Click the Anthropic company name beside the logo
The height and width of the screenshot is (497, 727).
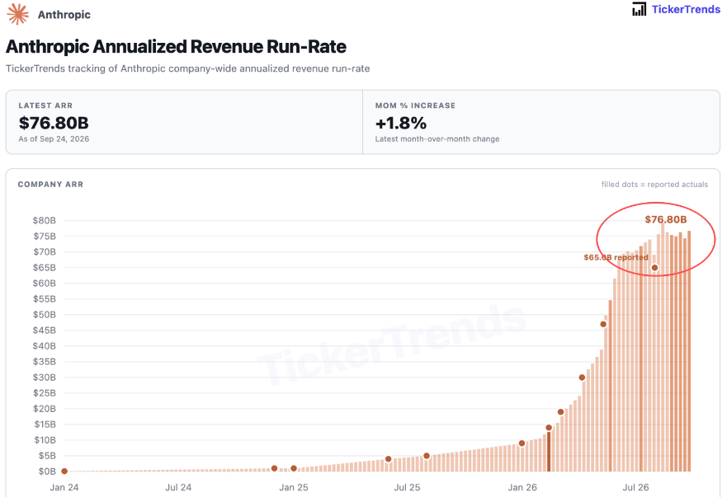(x=64, y=14)
